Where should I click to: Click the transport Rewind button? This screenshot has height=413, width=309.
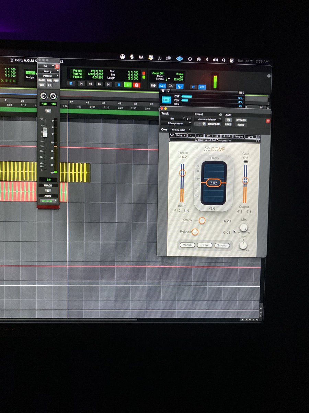(x=91, y=84)
